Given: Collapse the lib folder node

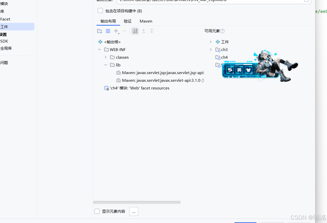Looking at the screenshot, I should click(x=106, y=65).
